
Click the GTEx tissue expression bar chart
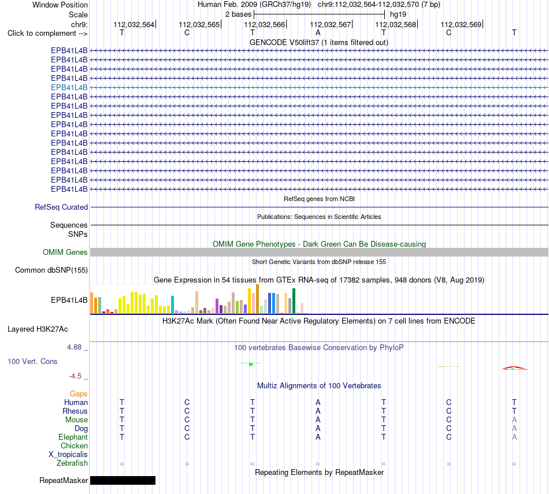(x=199, y=299)
